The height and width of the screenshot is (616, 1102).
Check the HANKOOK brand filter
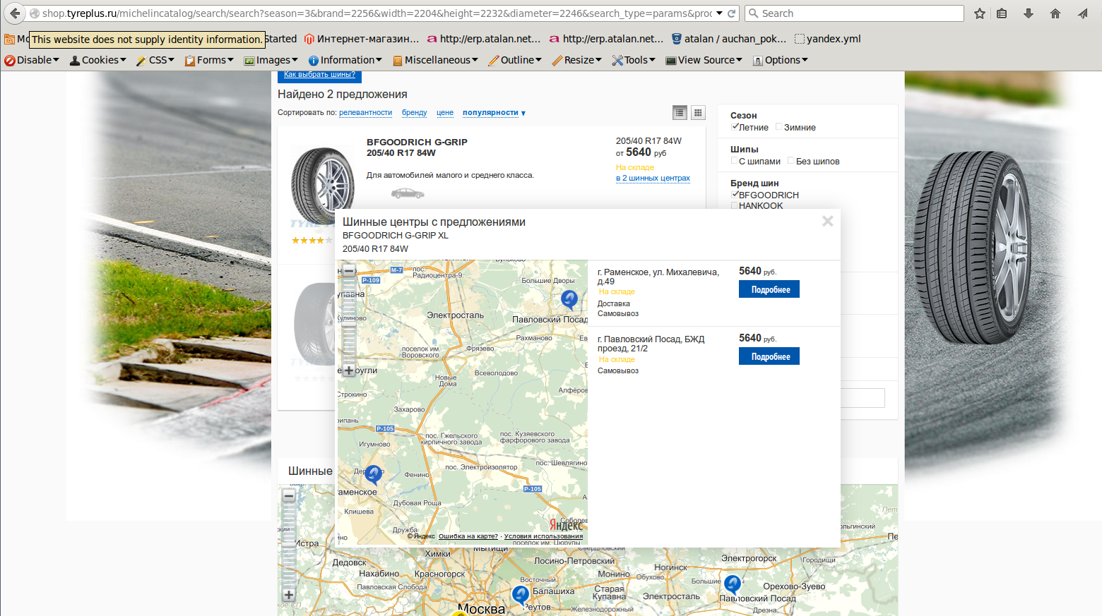click(x=735, y=205)
